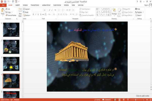152x101 pixels.
Task: Collapse the ribbon with the caret arrow
Action: (150, 19)
